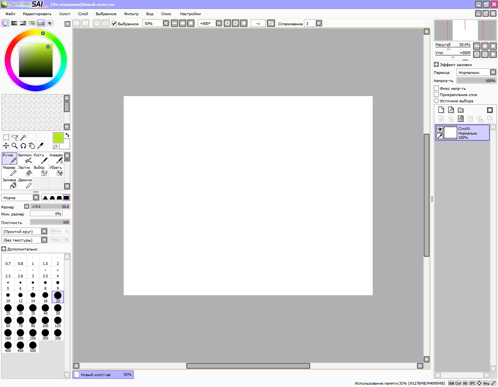Toggle the color wheel panel button
This screenshot has height=387, width=498.
click(5, 23)
